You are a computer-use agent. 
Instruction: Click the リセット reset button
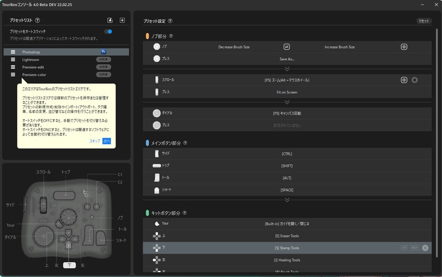click(x=424, y=21)
